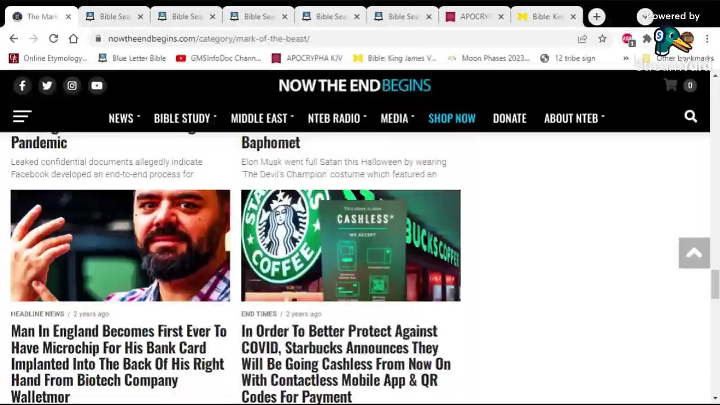
Task: Click the page vertical scrollbar thumb
Action: 715,284
